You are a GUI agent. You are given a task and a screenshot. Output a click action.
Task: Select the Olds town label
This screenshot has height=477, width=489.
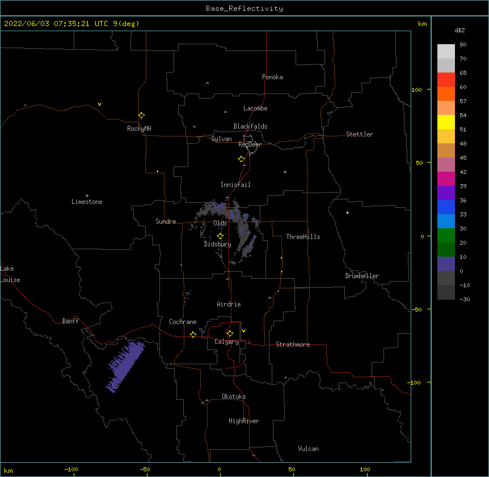point(220,223)
